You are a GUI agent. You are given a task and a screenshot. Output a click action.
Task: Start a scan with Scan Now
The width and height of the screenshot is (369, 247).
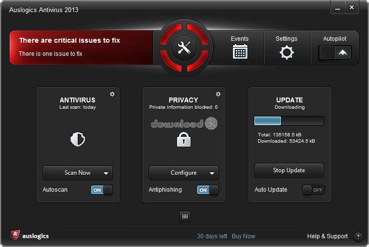(78, 173)
